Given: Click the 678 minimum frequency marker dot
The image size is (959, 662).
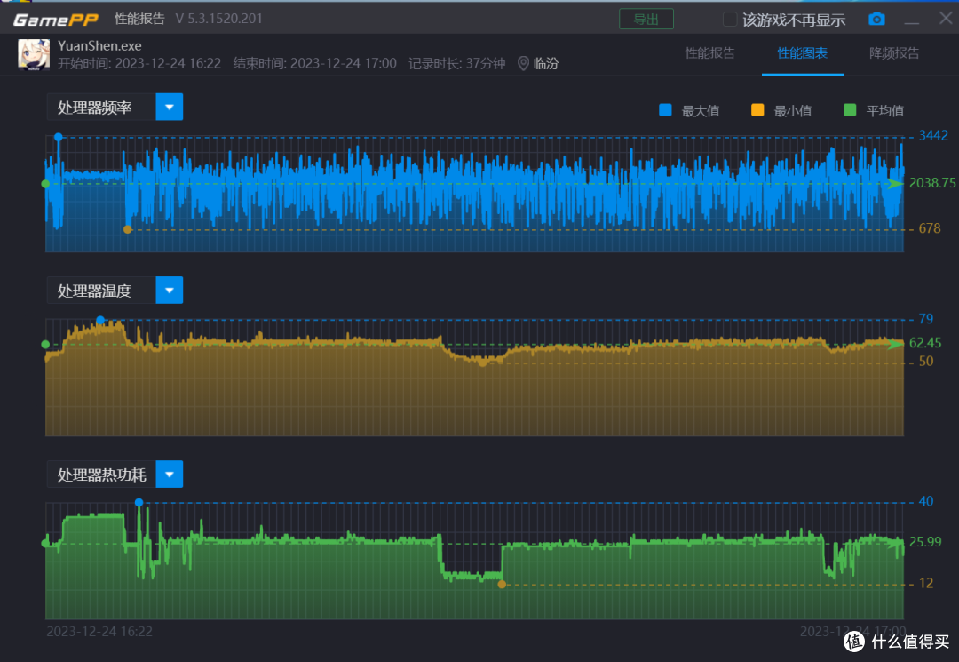Looking at the screenshot, I should click(127, 229).
